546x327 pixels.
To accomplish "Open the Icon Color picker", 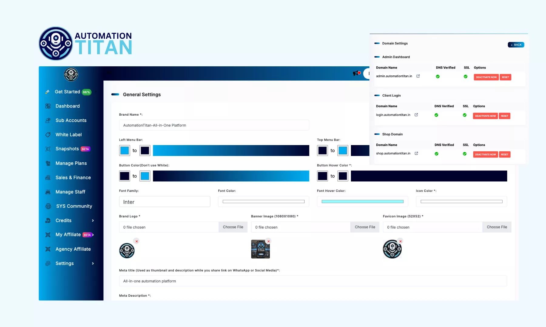I will coord(461,202).
